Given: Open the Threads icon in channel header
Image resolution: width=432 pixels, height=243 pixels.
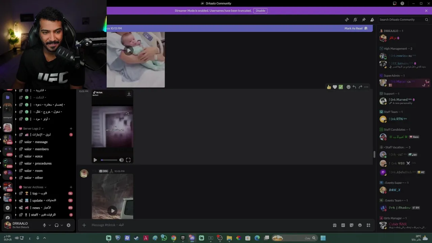Looking at the screenshot, I should click(x=347, y=20).
